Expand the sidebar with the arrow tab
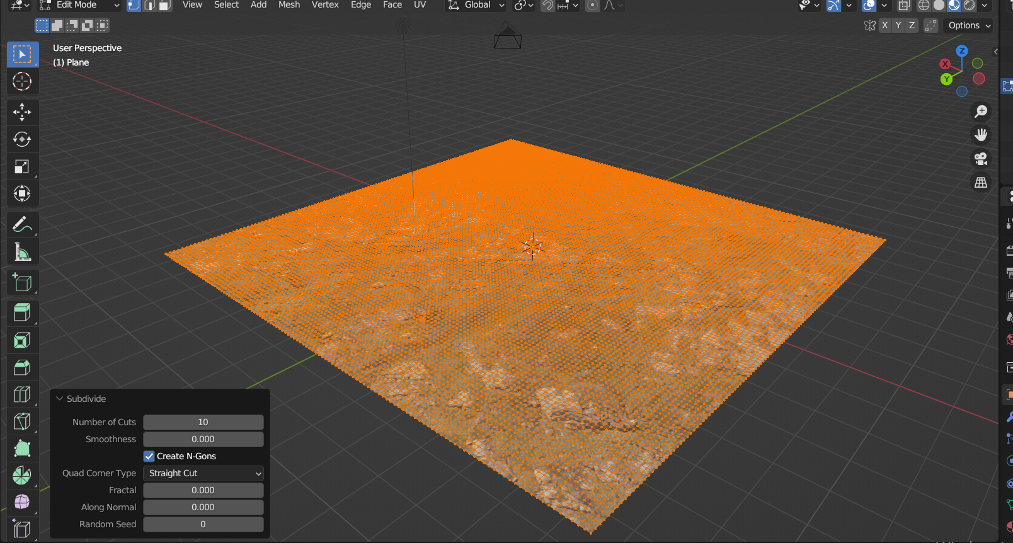 click(995, 52)
